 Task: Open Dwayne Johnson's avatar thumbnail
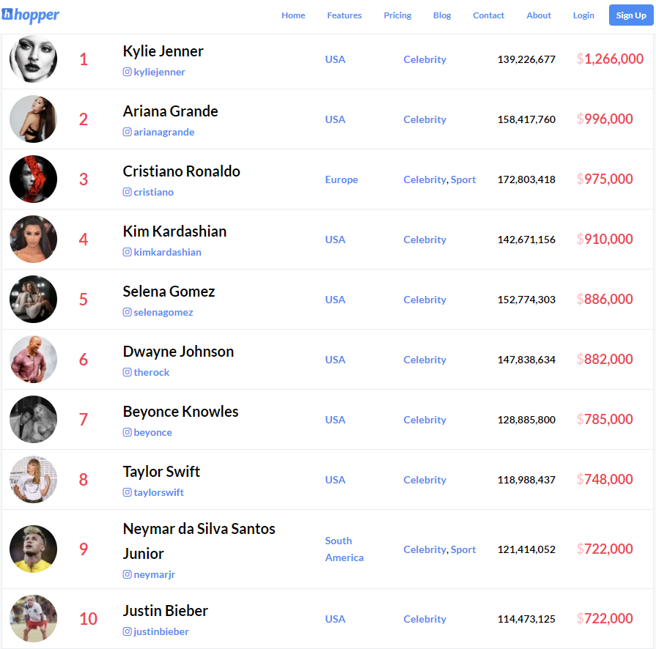[34, 359]
